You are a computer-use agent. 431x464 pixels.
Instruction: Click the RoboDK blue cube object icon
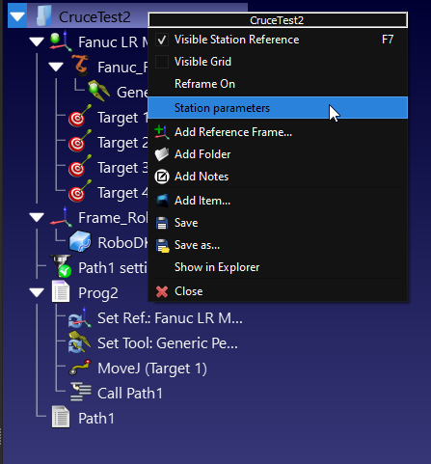80,241
